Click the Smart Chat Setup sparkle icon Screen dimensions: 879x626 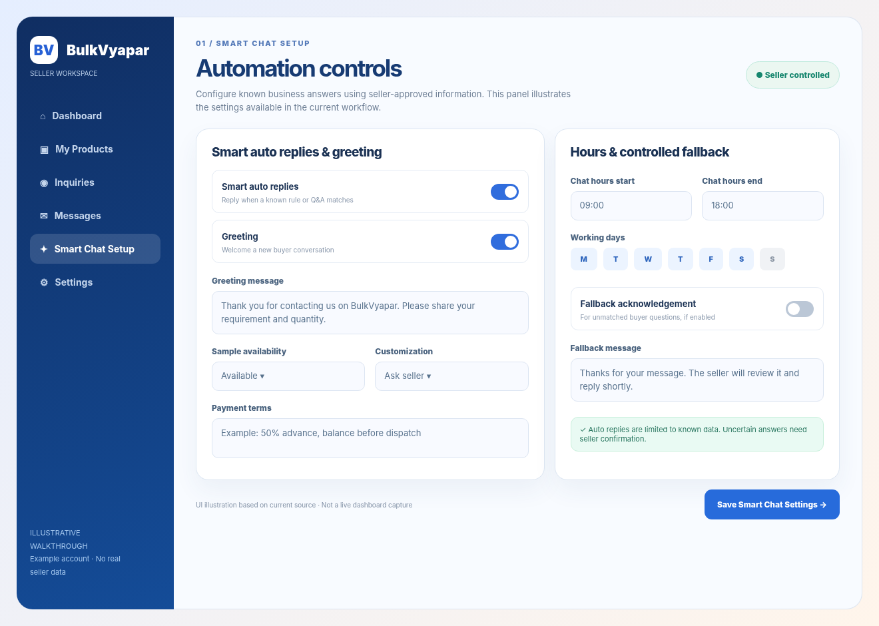(44, 249)
